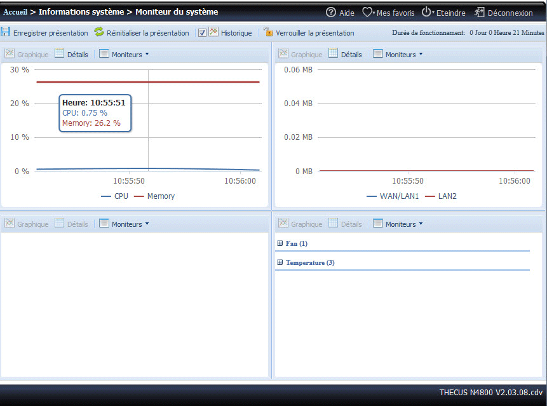547x406 pixels.
Task: Select Graphique tab in CPU/Memory panel
Action: tap(33, 55)
